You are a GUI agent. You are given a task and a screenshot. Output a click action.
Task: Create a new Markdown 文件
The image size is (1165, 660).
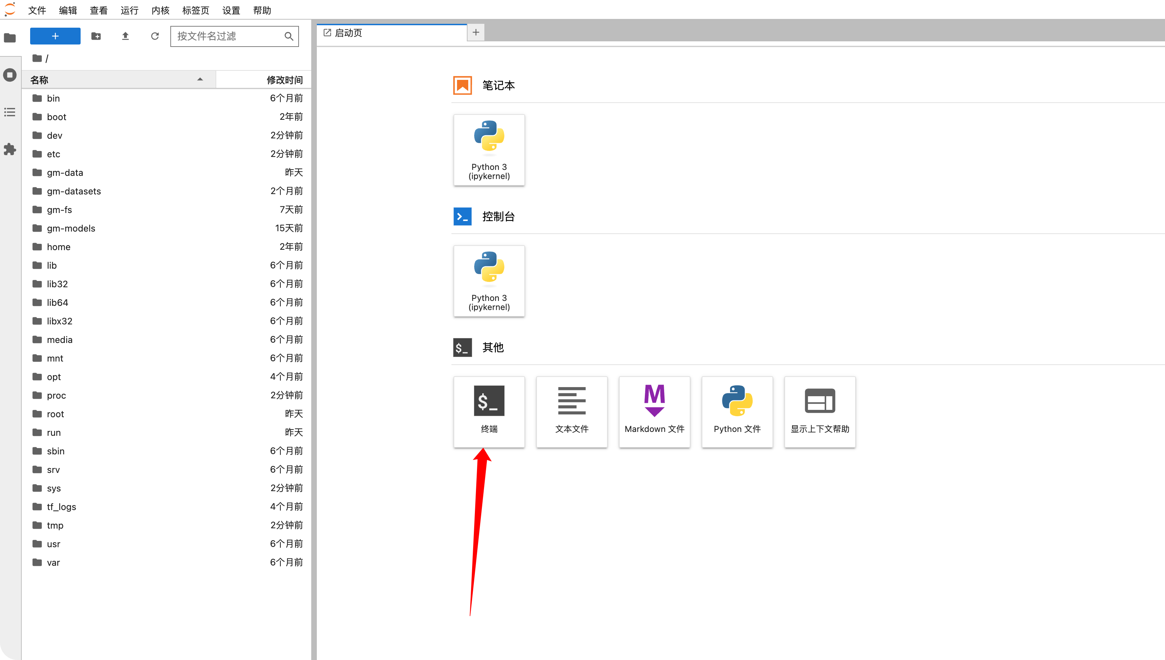coord(654,412)
